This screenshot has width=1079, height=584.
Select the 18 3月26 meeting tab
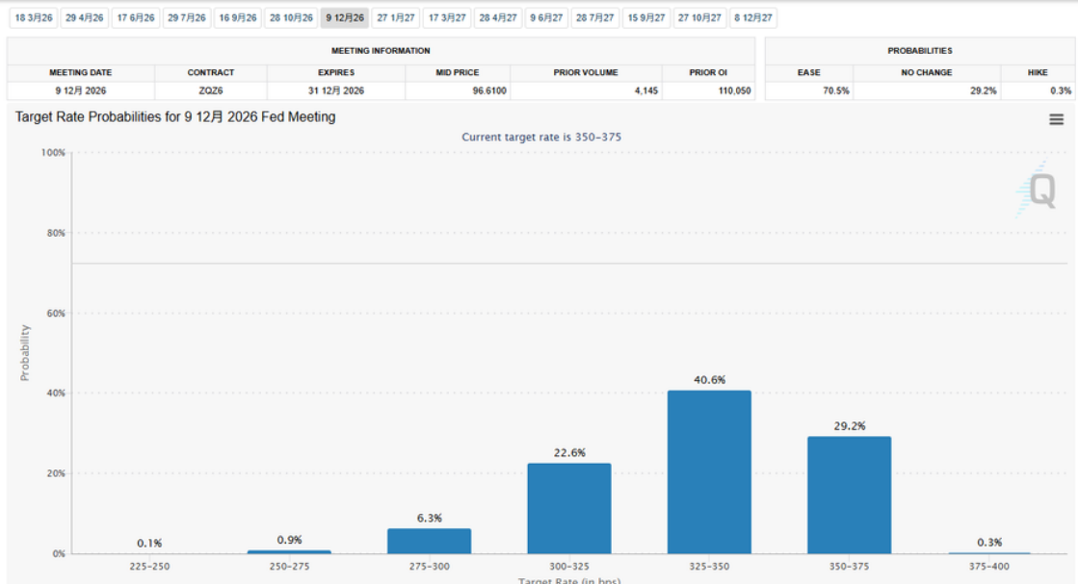point(32,18)
